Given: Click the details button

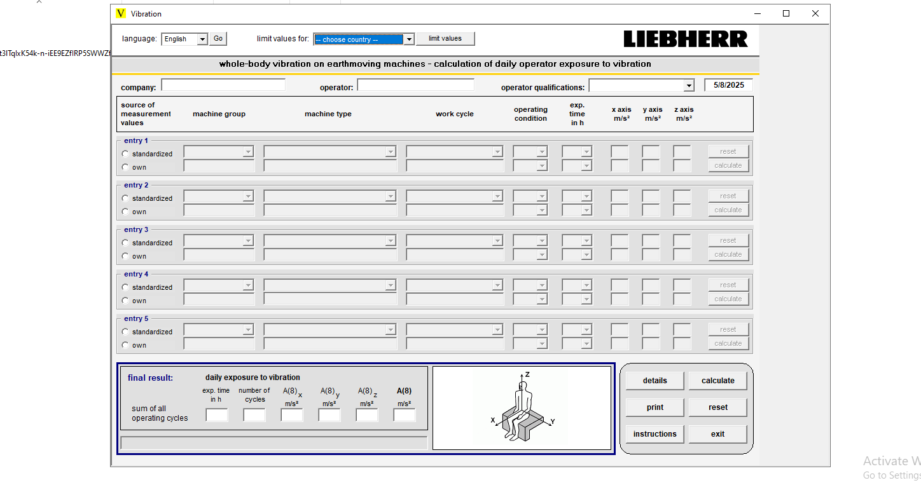Looking at the screenshot, I should [x=655, y=381].
